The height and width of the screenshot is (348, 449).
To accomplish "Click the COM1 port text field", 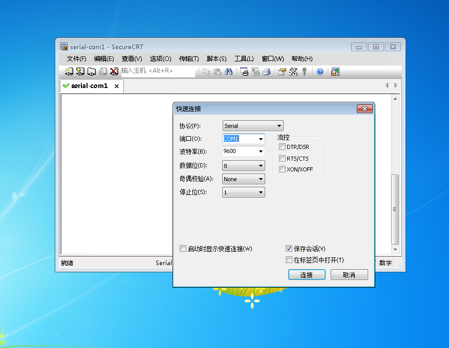I will 240,139.
